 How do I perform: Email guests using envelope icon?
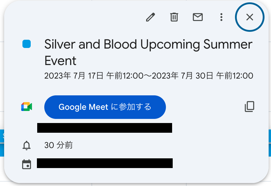click(198, 17)
